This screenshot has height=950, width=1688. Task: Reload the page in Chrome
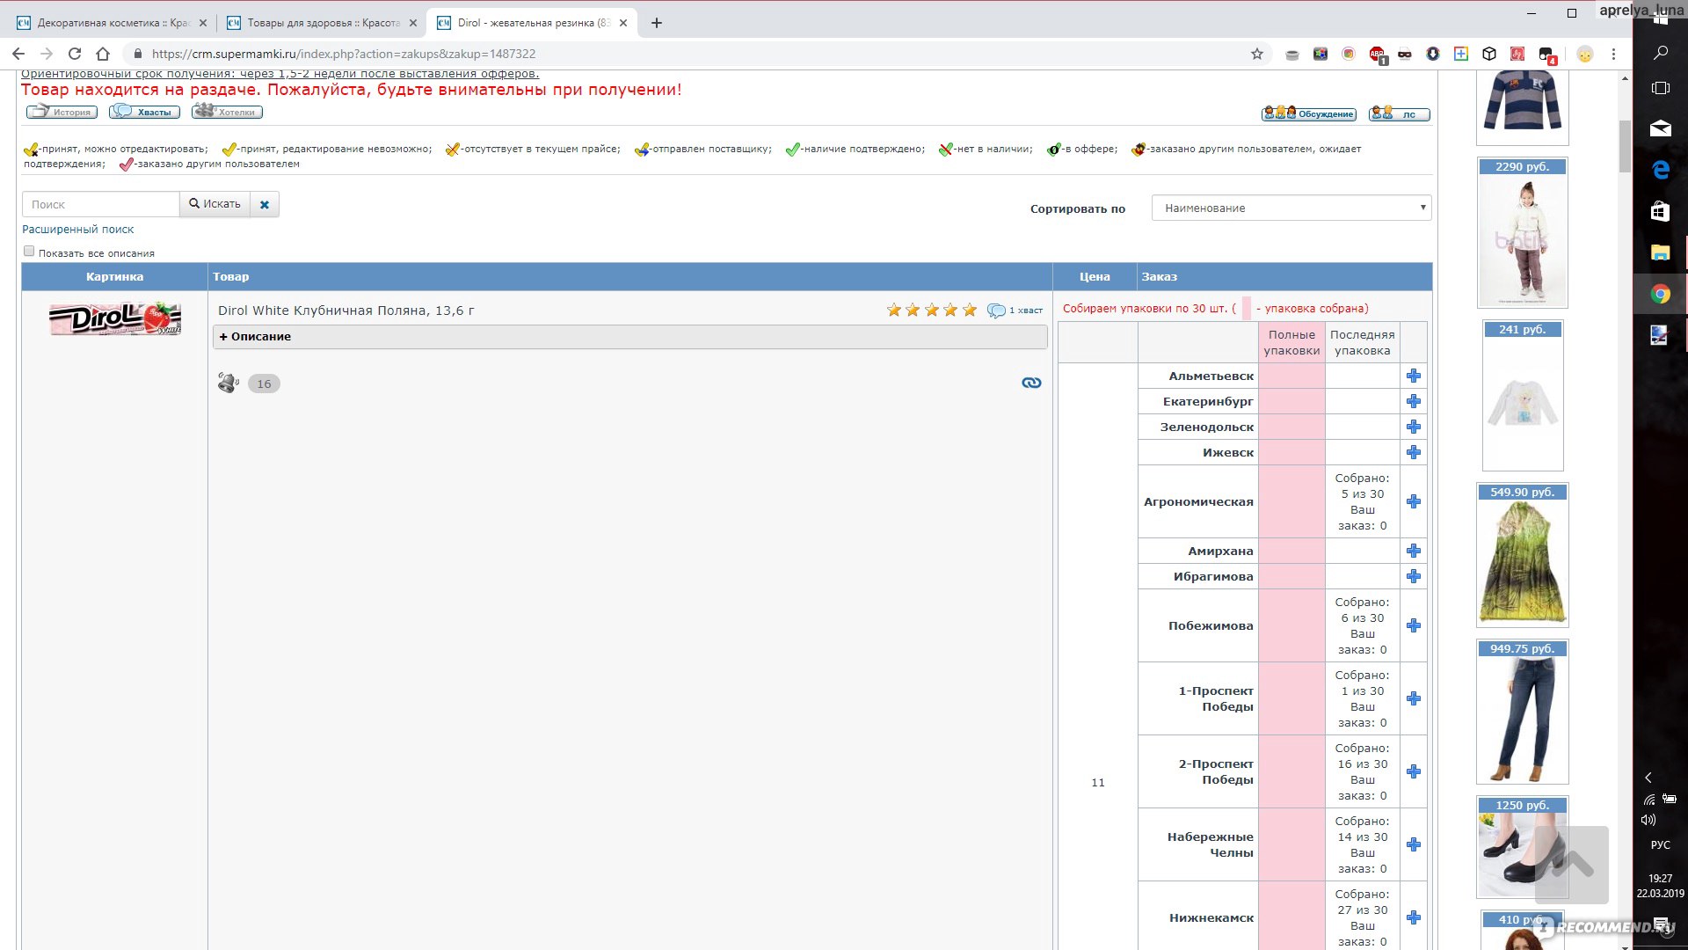tap(75, 54)
